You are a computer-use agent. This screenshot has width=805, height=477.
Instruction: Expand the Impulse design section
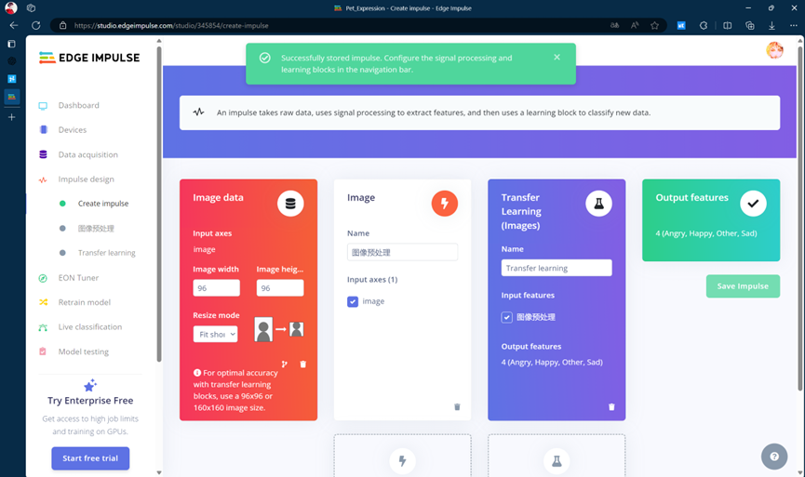click(x=87, y=179)
